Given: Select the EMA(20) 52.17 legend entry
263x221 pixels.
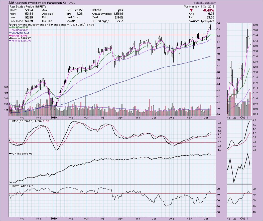Looking at the screenshot, I should click(19, 27).
